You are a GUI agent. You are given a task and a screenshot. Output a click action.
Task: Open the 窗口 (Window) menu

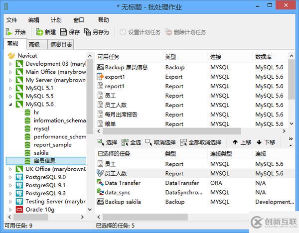click(x=79, y=20)
